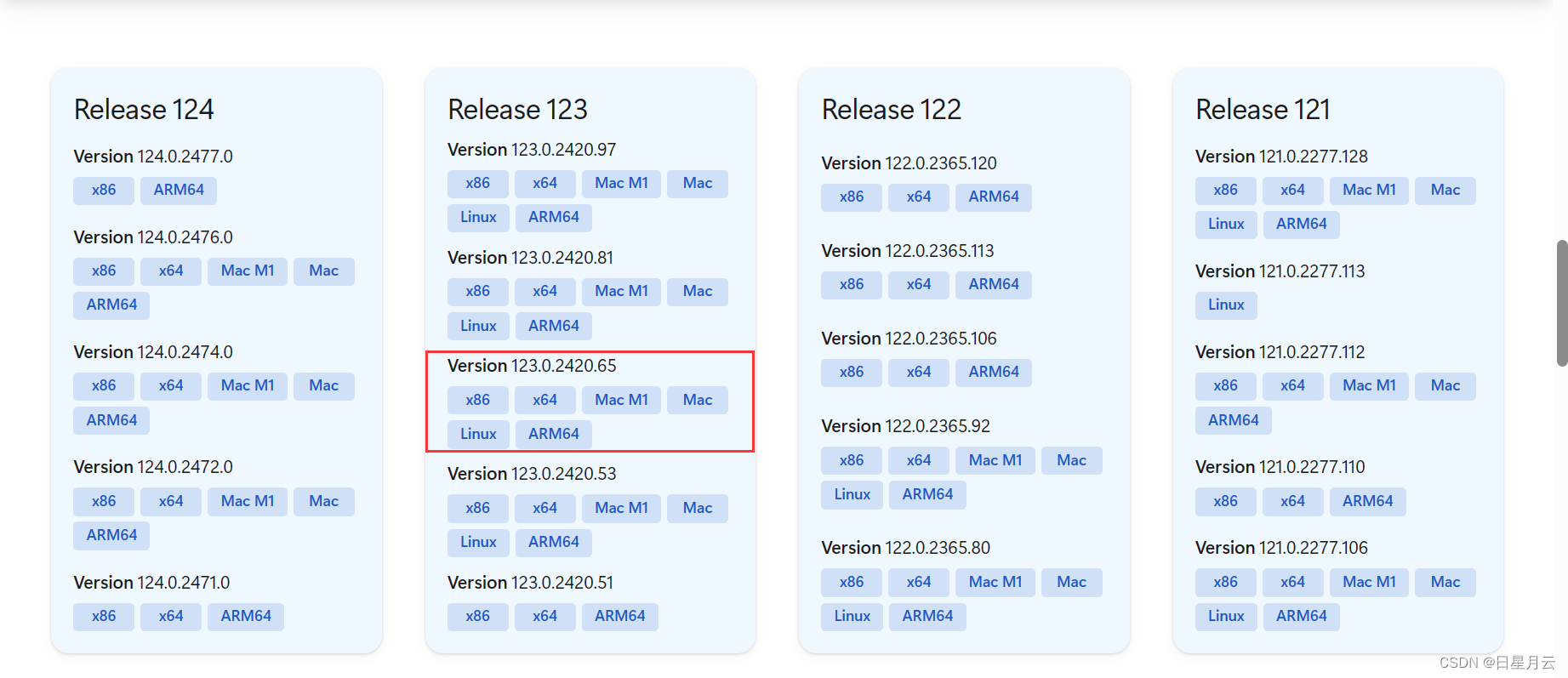This screenshot has width=1568, height=678.
Task: Select Mac M1 for Version 124.0.2476.0
Action: pyautogui.click(x=248, y=271)
